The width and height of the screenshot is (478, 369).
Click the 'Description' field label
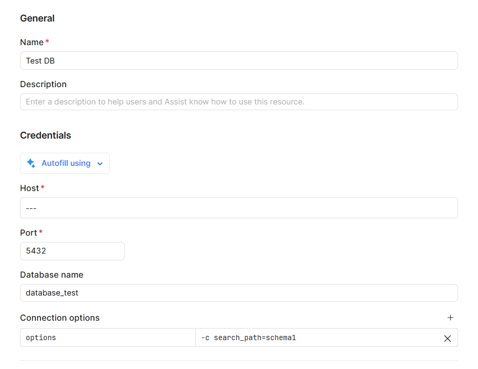point(43,84)
